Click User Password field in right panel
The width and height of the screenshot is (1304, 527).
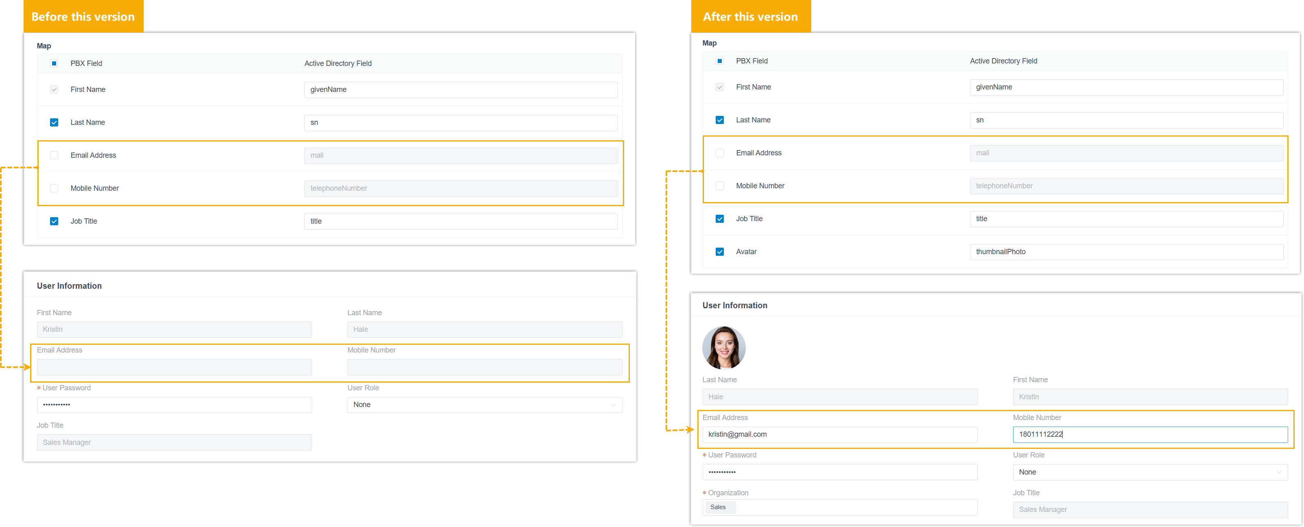pos(839,472)
